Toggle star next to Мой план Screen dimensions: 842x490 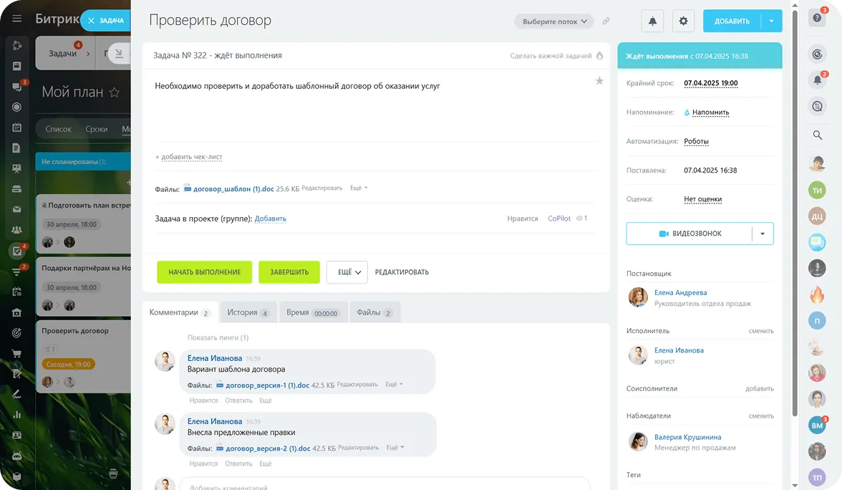tap(115, 92)
